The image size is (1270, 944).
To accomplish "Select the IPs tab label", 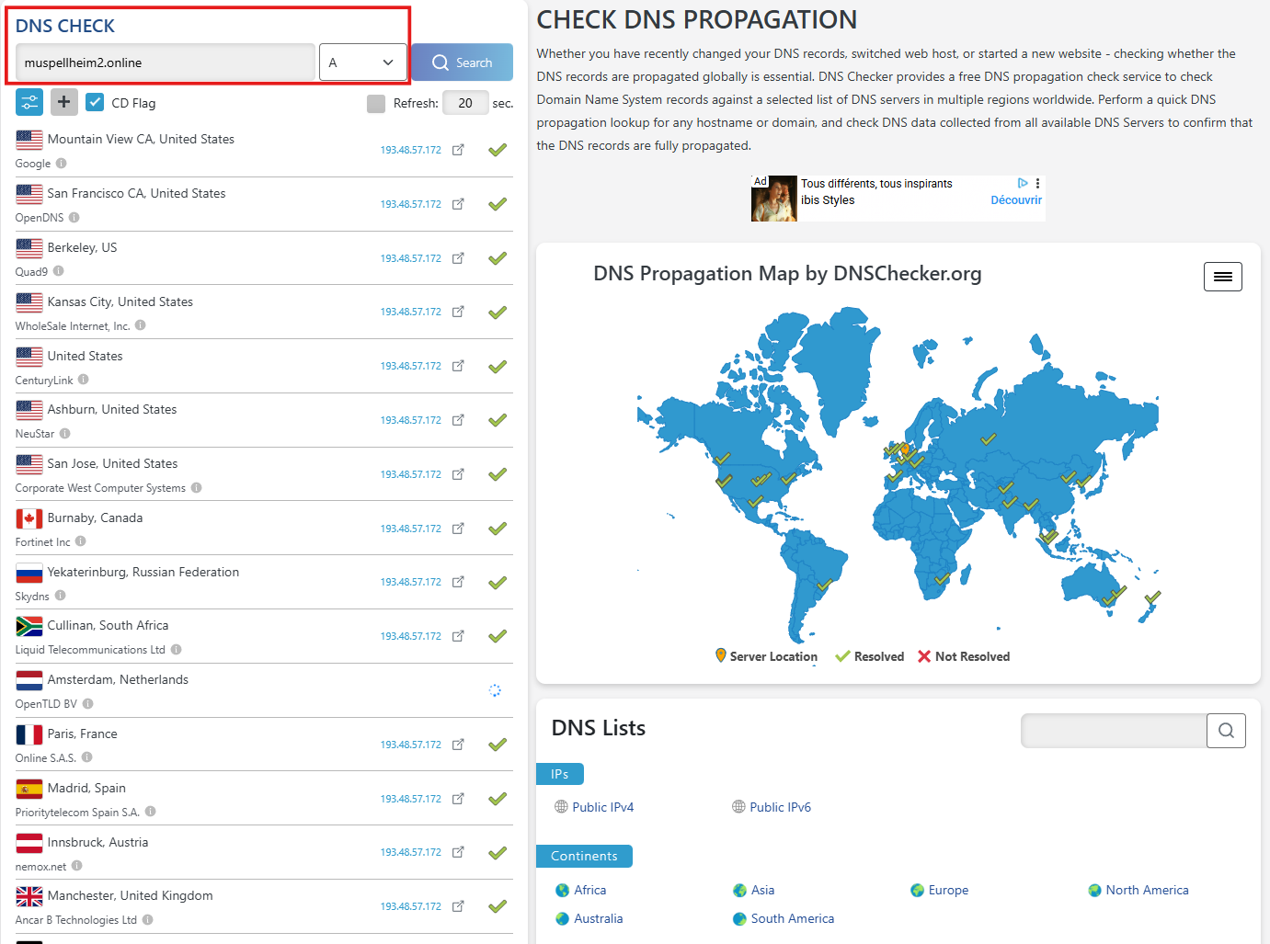I will 559,774.
